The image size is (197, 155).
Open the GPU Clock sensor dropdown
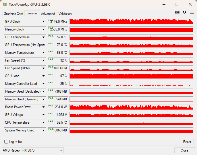43,22
